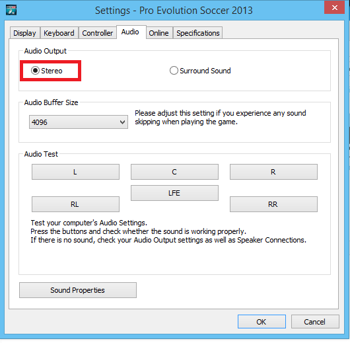This screenshot has height=343, width=350.
Task: Go to the Online tab
Action: pos(158,33)
